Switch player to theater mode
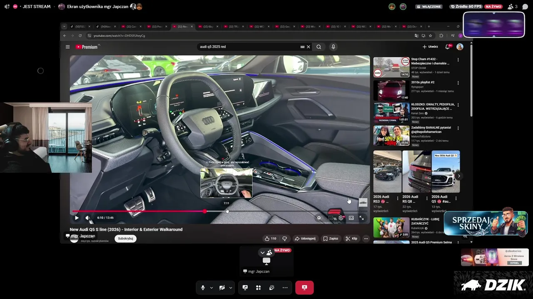The image size is (533, 299). tap(351, 218)
